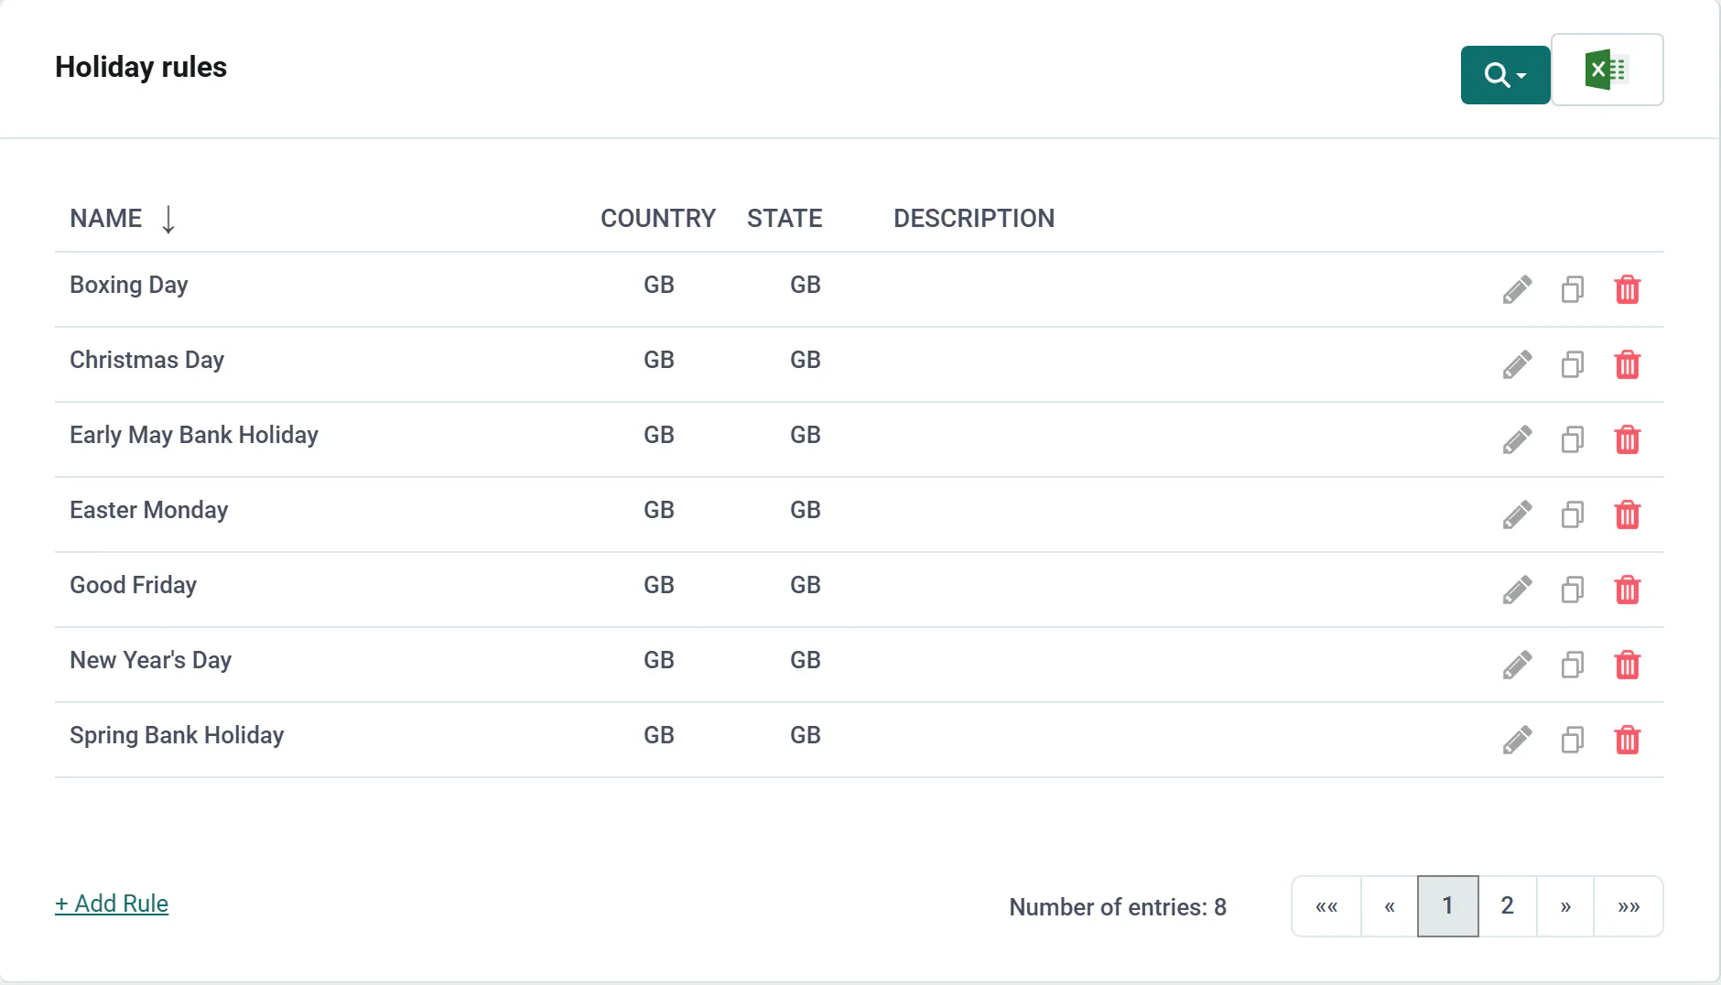The image size is (1721, 985).
Task: Jump to the last page
Action: point(1629,906)
